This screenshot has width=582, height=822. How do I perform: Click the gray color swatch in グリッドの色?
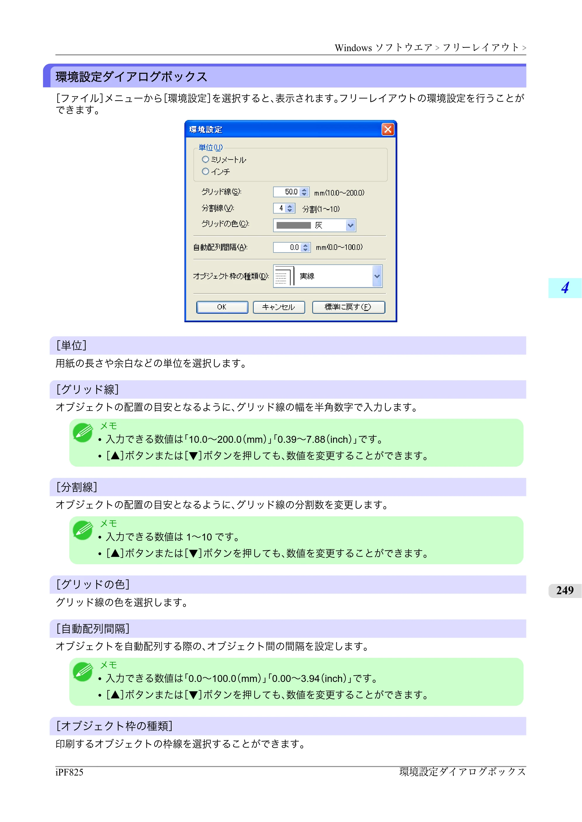[x=293, y=225]
